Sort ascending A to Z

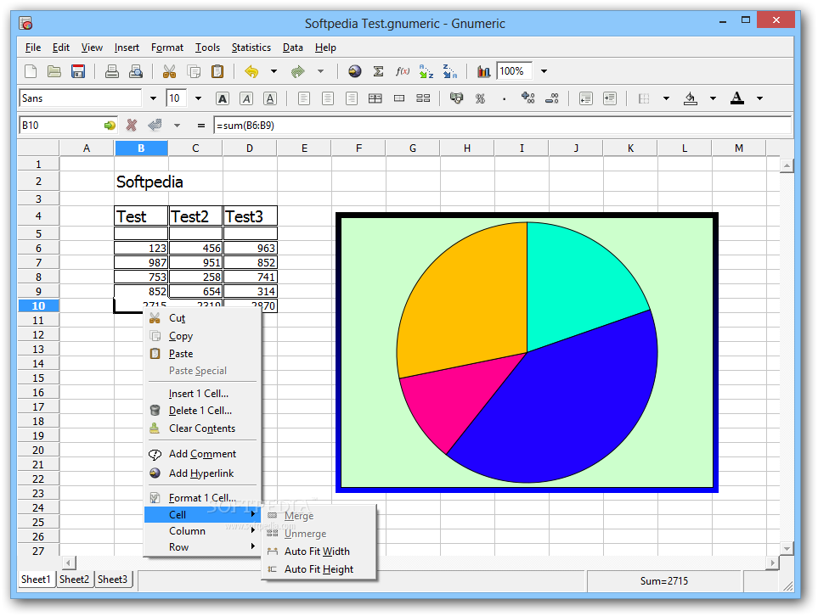coord(426,71)
